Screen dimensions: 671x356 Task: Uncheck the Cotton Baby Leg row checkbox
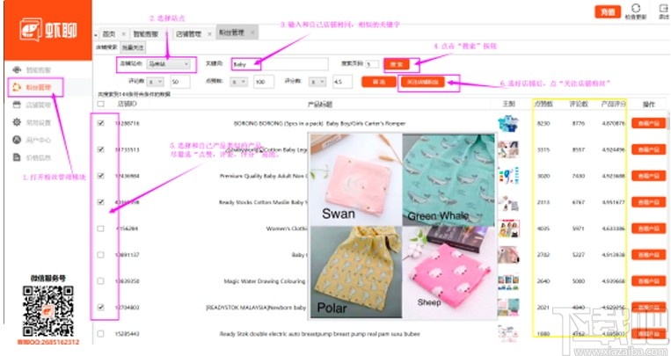(100, 149)
